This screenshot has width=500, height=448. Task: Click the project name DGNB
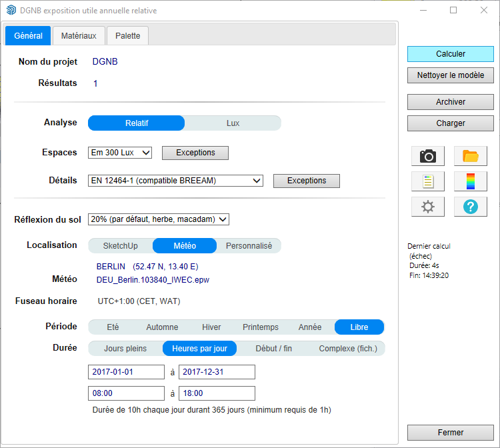(x=105, y=61)
